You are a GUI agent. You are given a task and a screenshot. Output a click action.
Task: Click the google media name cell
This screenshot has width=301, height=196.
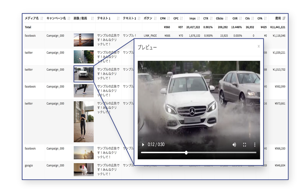(29, 166)
